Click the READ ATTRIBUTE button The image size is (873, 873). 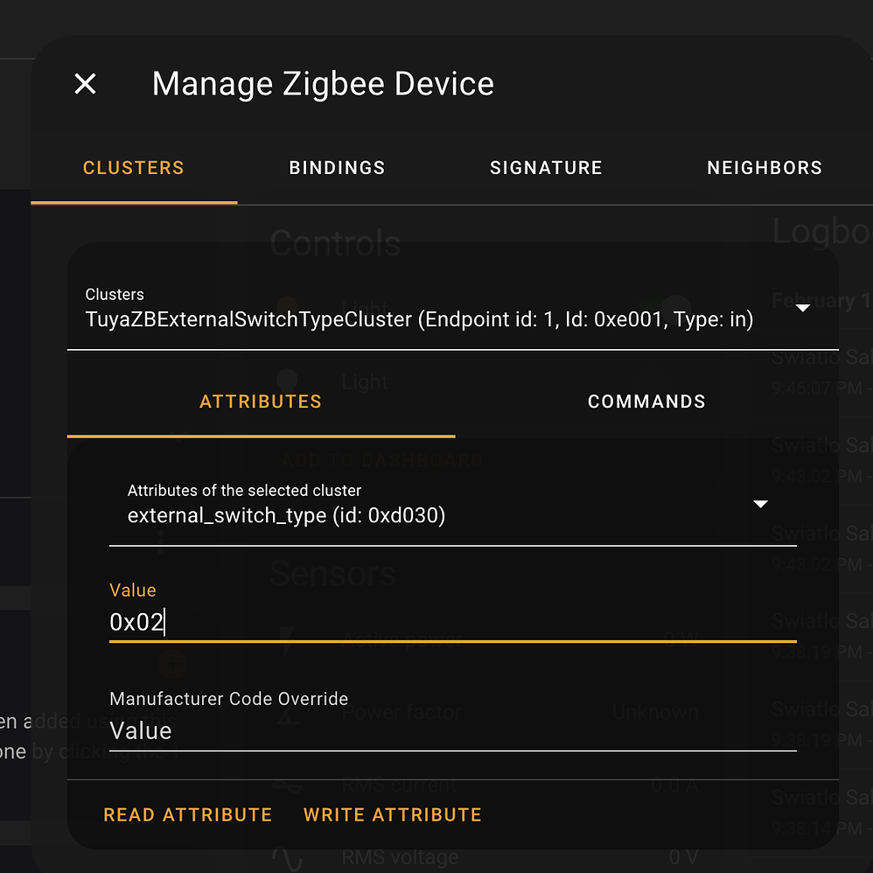pyautogui.click(x=187, y=814)
